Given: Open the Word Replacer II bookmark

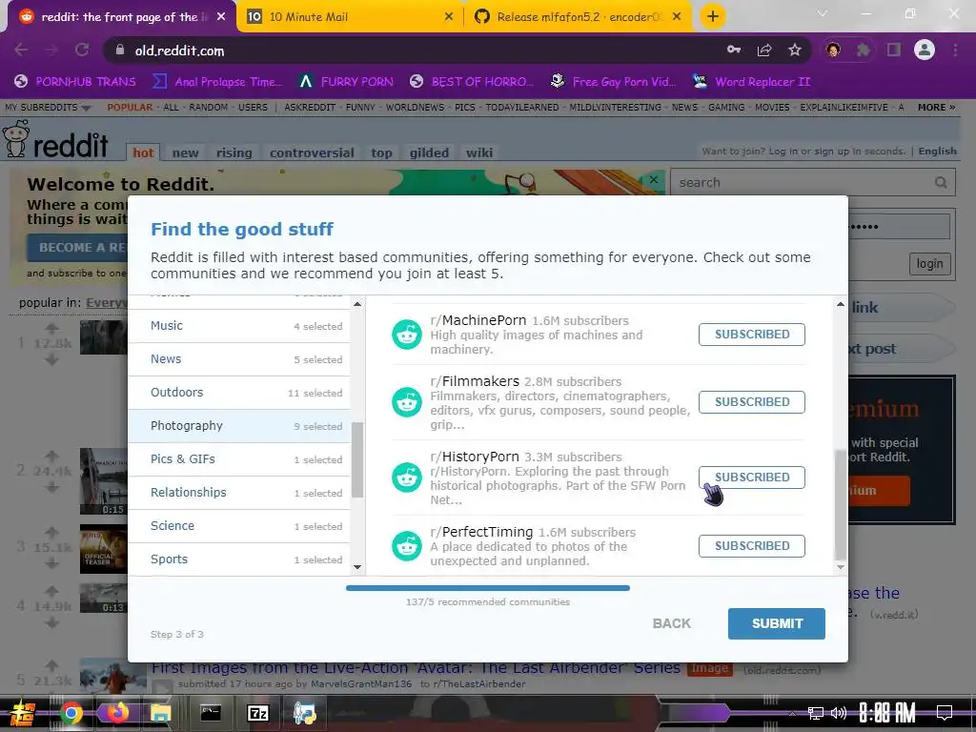Looking at the screenshot, I should click(752, 82).
